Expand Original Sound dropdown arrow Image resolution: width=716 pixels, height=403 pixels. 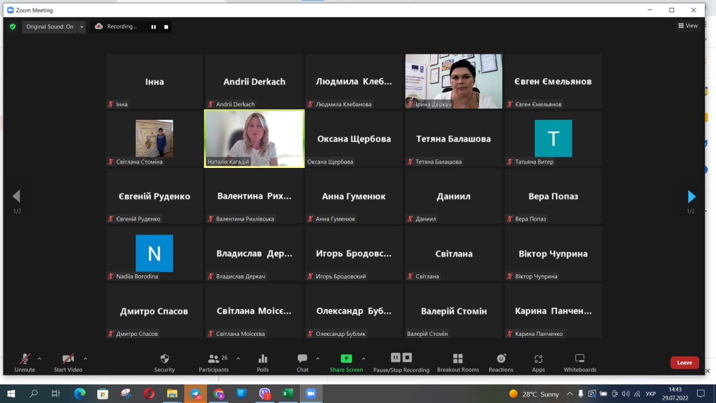(82, 27)
